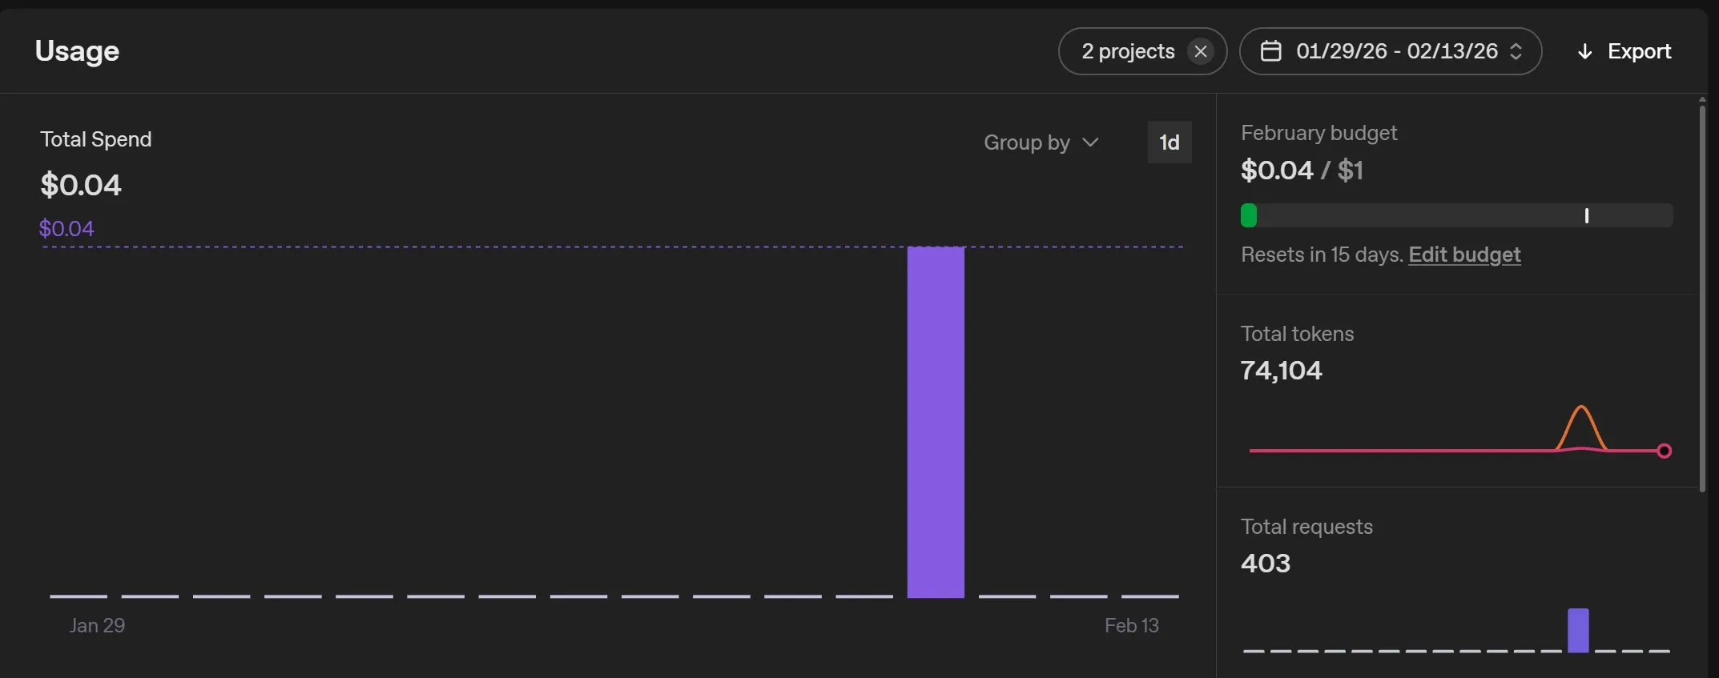Click the orange peak in tokens sparkline
This screenshot has height=678, width=1719.
(x=1580, y=409)
